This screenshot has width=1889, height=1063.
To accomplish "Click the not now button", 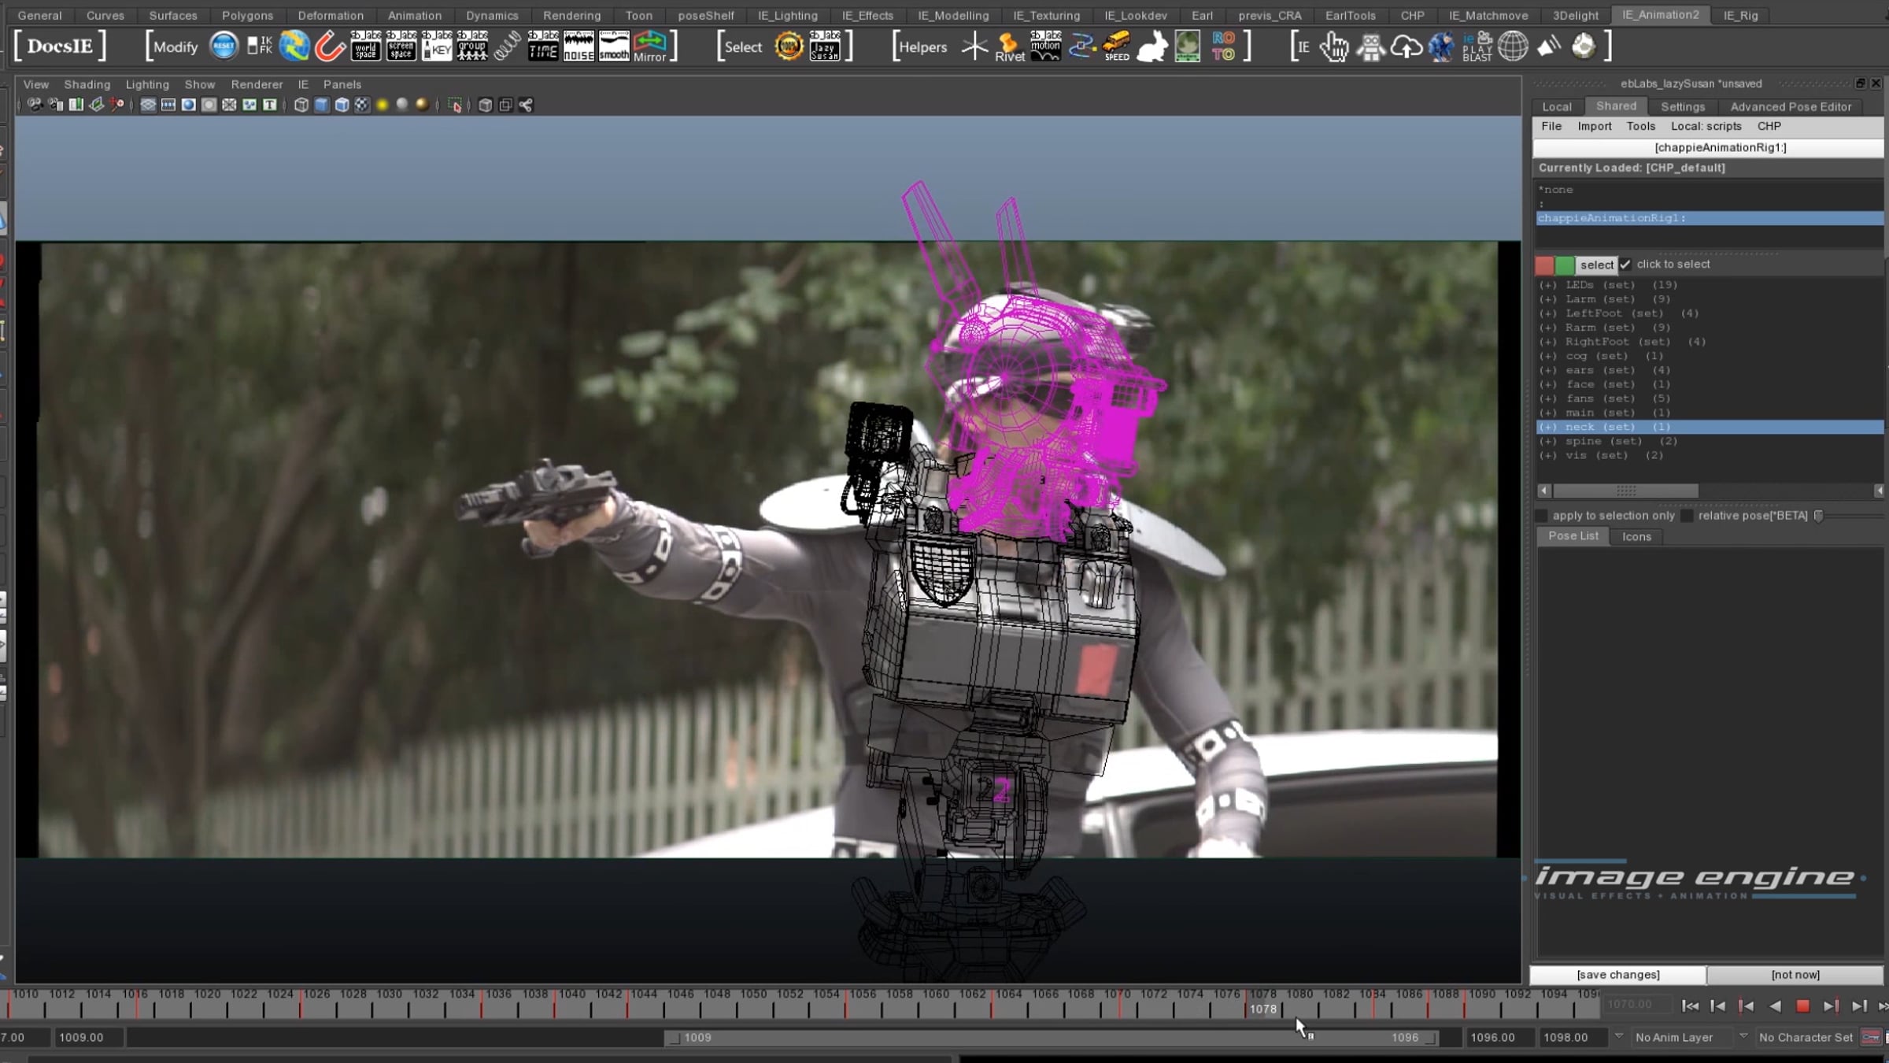I will pos(1795,975).
